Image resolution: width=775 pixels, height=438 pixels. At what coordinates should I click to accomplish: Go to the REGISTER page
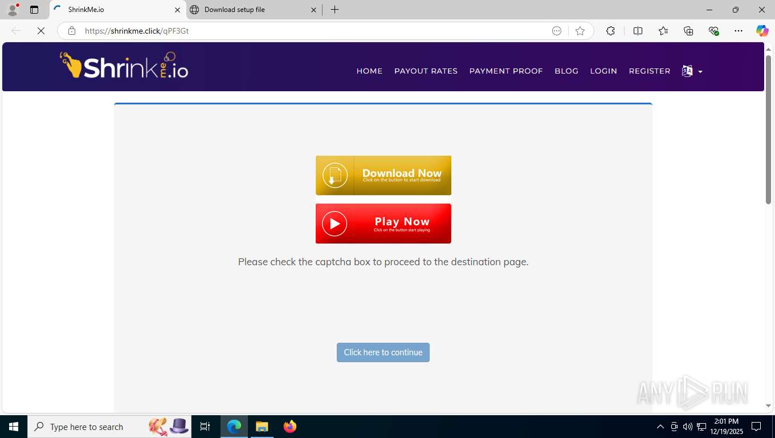tap(650, 71)
